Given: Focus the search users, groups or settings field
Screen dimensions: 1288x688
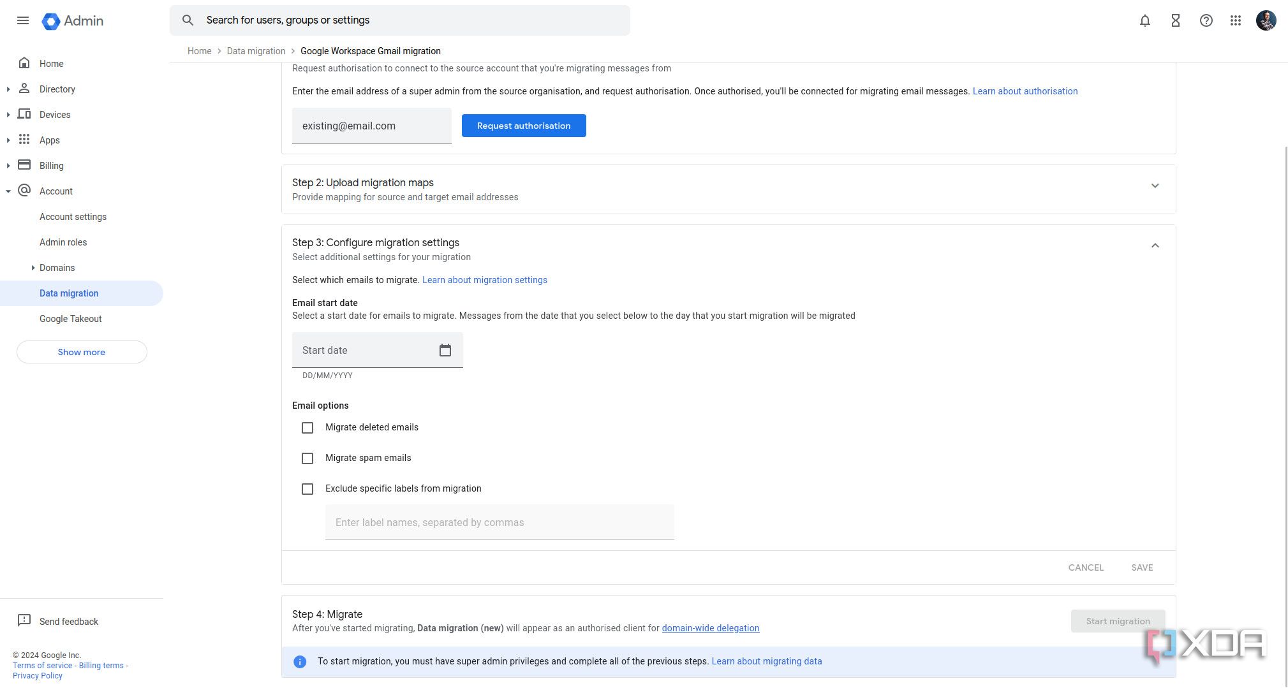Looking at the screenshot, I should [400, 20].
